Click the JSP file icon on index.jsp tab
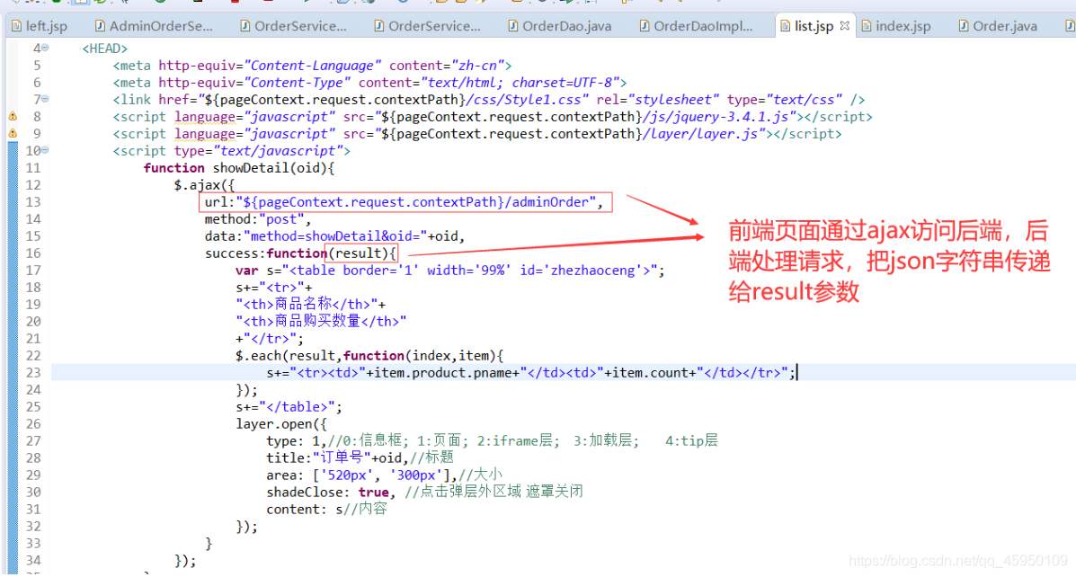This screenshot has width=1076, height=577. [x=866, y=26]
